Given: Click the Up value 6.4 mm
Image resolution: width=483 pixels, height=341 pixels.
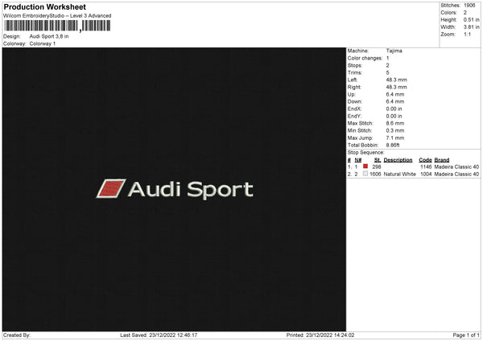Looking at the screenshot, I should tap(395, 94).
